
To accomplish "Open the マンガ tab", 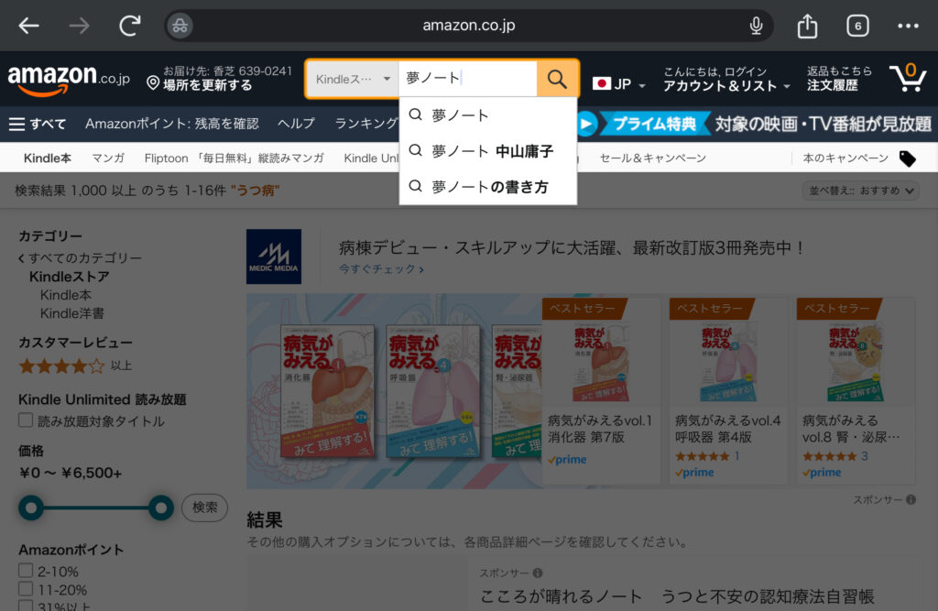I will [x=108, y=158].
